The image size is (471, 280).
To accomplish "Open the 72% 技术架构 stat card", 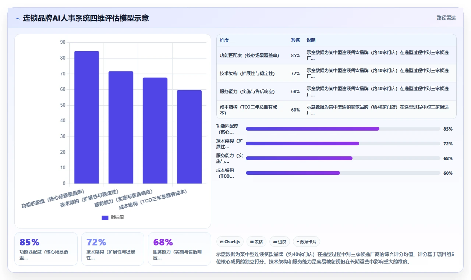I will point(113,249).
